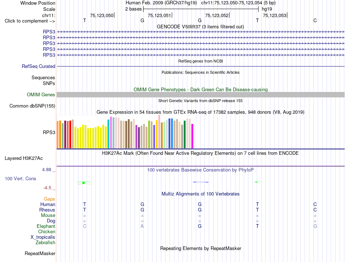Open the RefSeq Curated track label

point(38,66)
